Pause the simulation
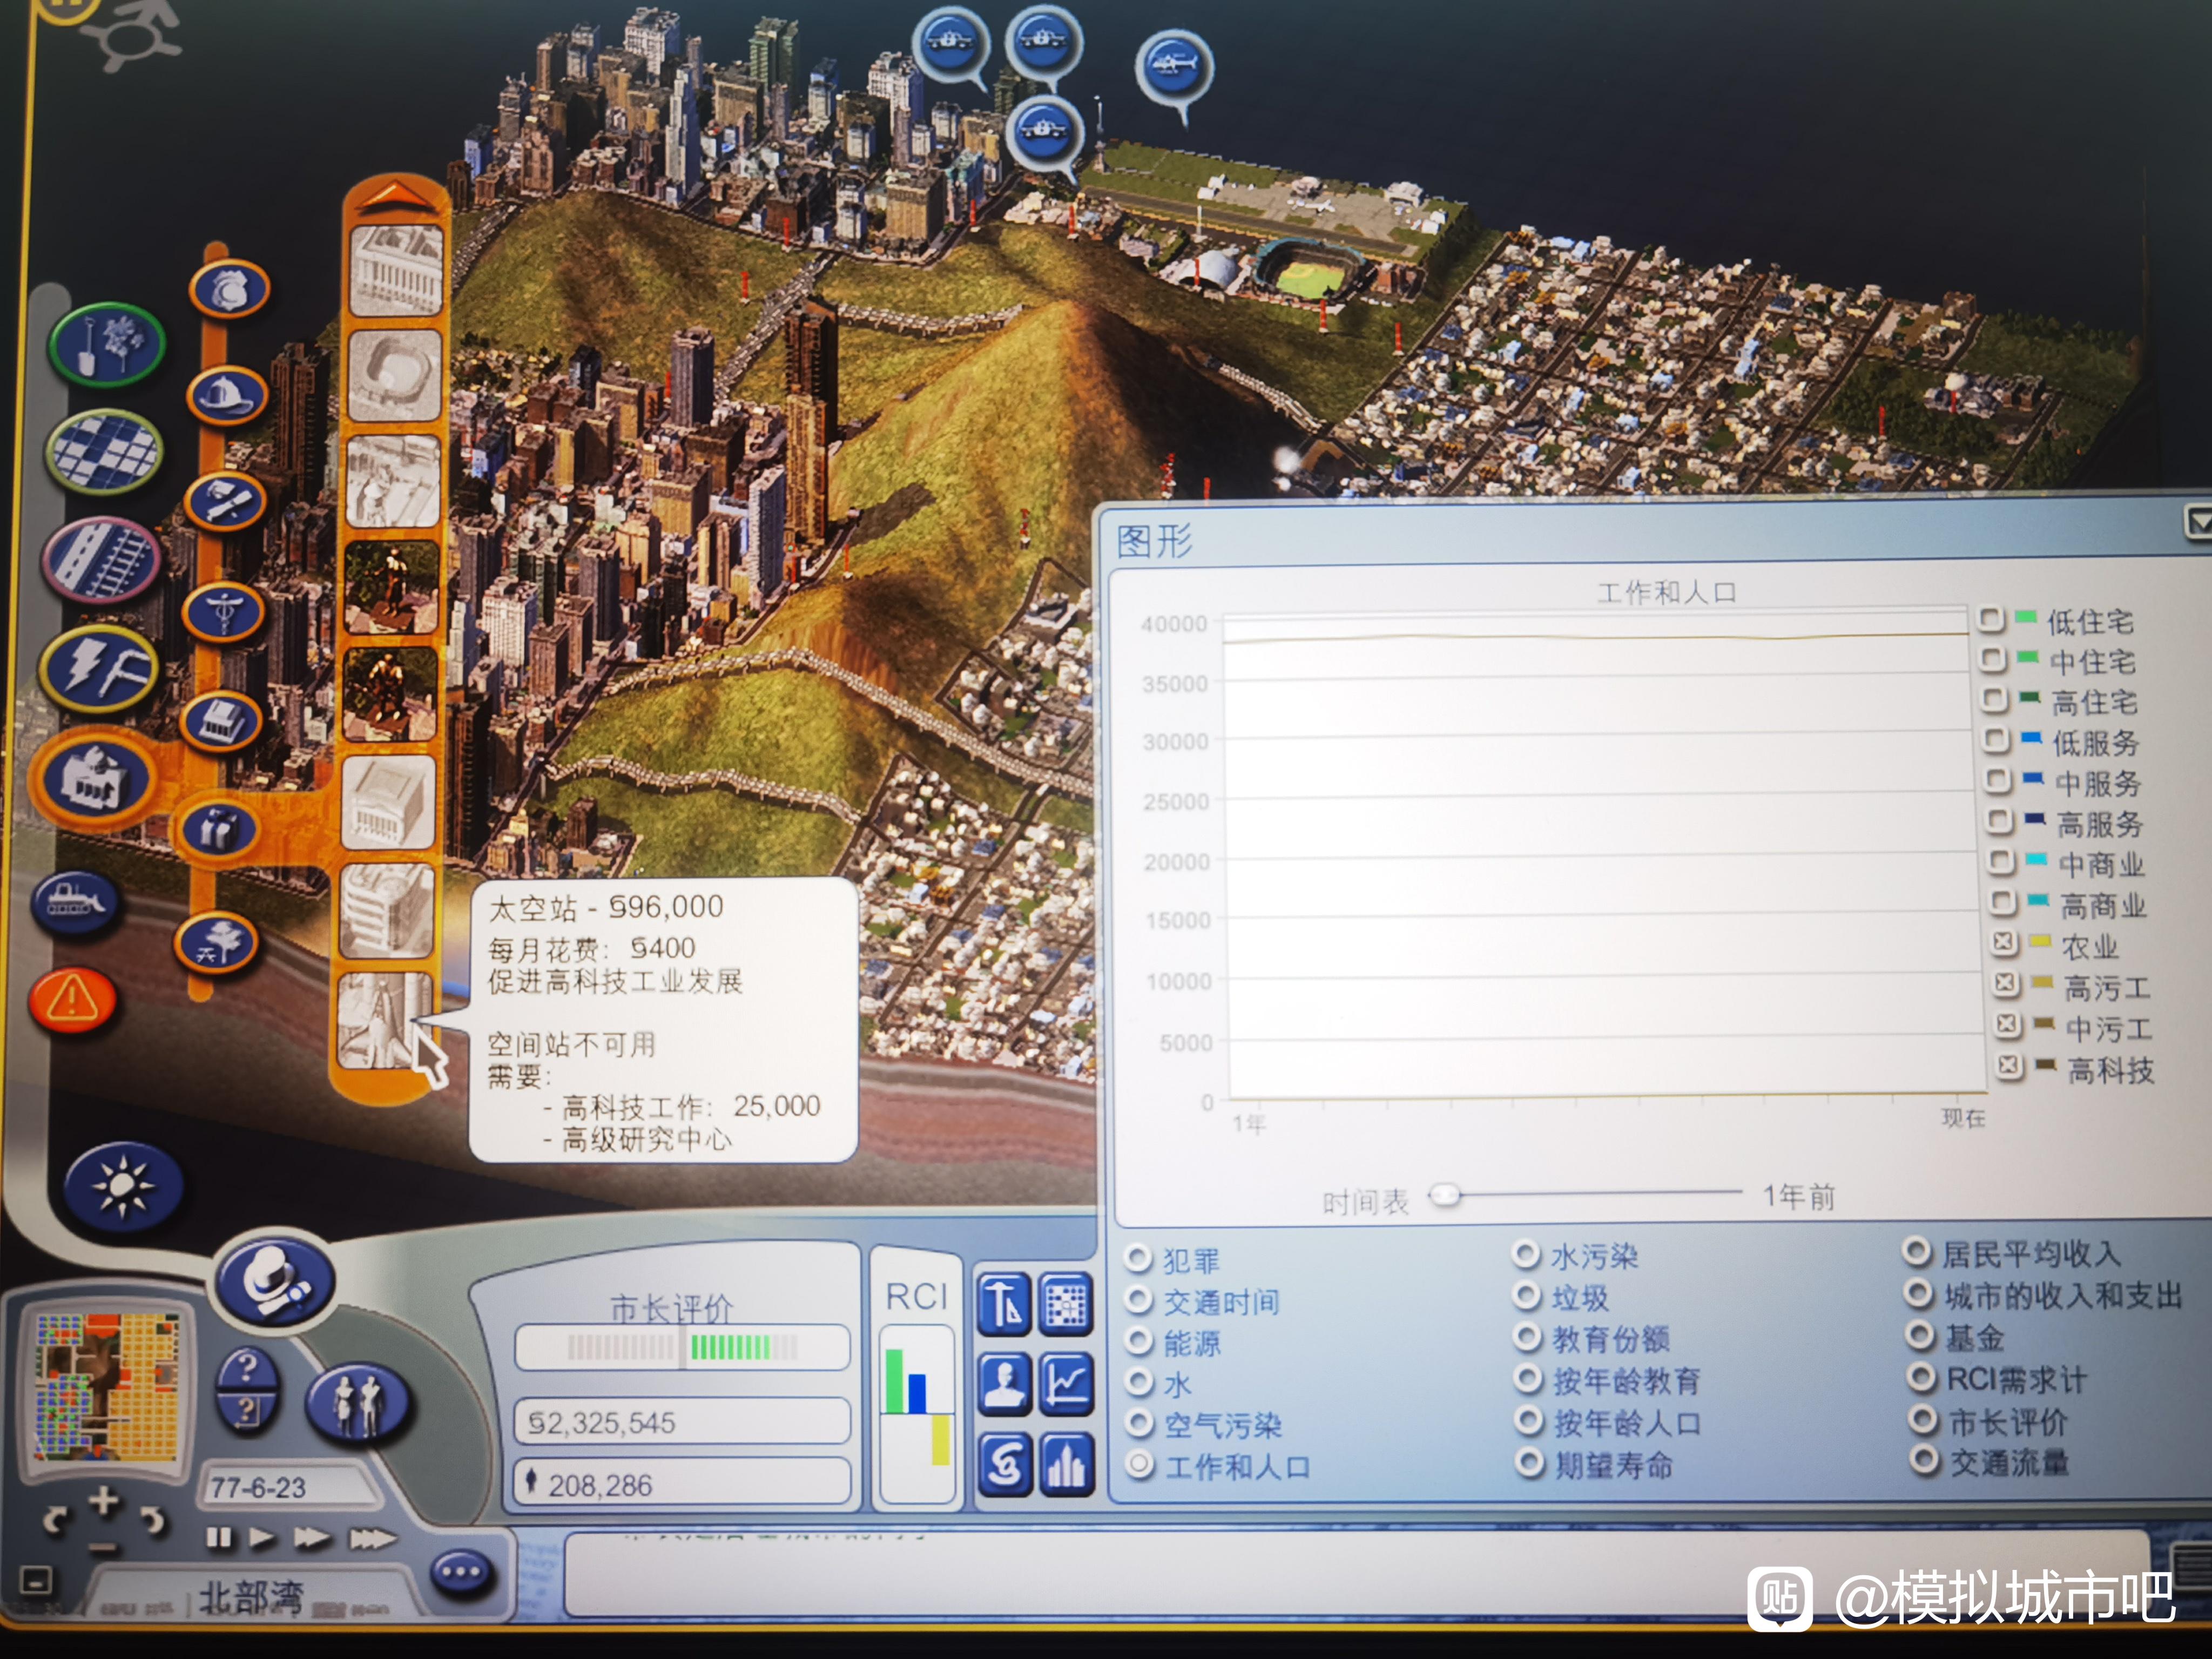The width and height of the screenshot is (2212, 1659). pos(218,1537)
